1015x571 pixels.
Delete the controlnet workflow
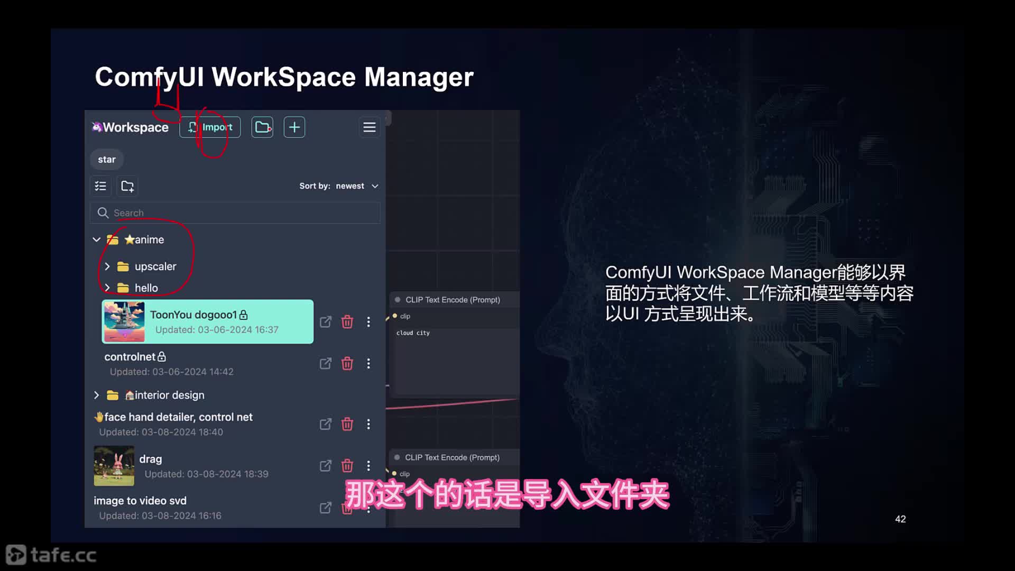(x=347, y=363)
